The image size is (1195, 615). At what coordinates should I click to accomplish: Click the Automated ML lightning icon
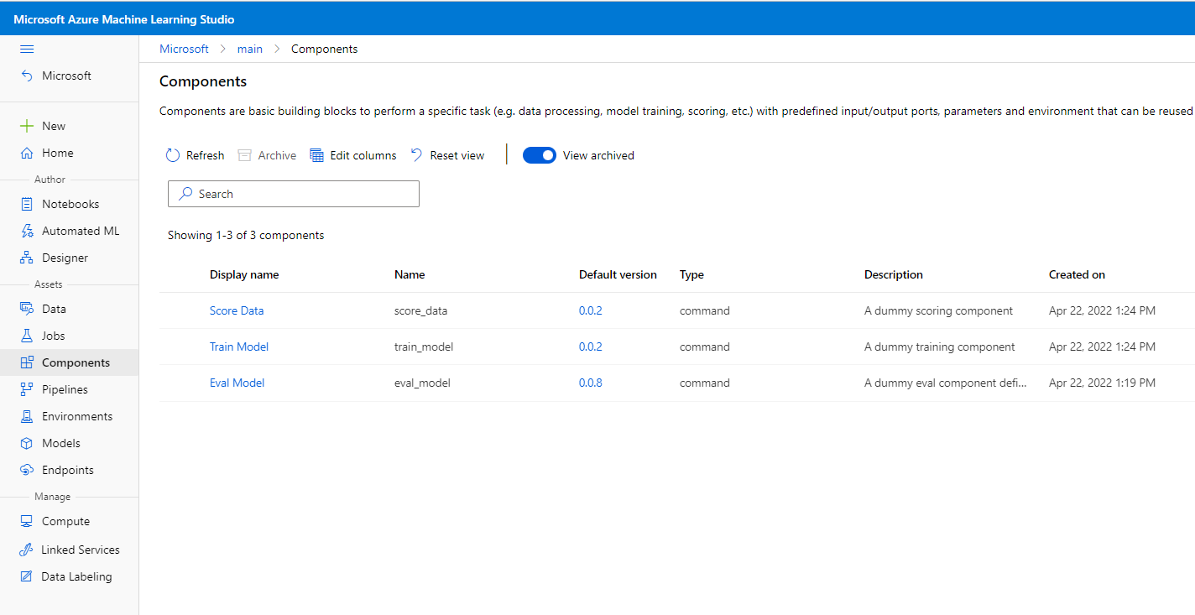coord(27,231)
